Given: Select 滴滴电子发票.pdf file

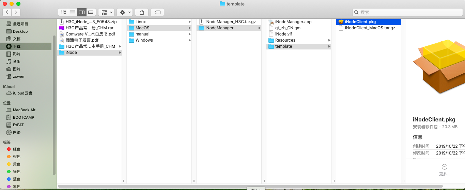Looking at the screenshot, I should click(x=89, y=40).
